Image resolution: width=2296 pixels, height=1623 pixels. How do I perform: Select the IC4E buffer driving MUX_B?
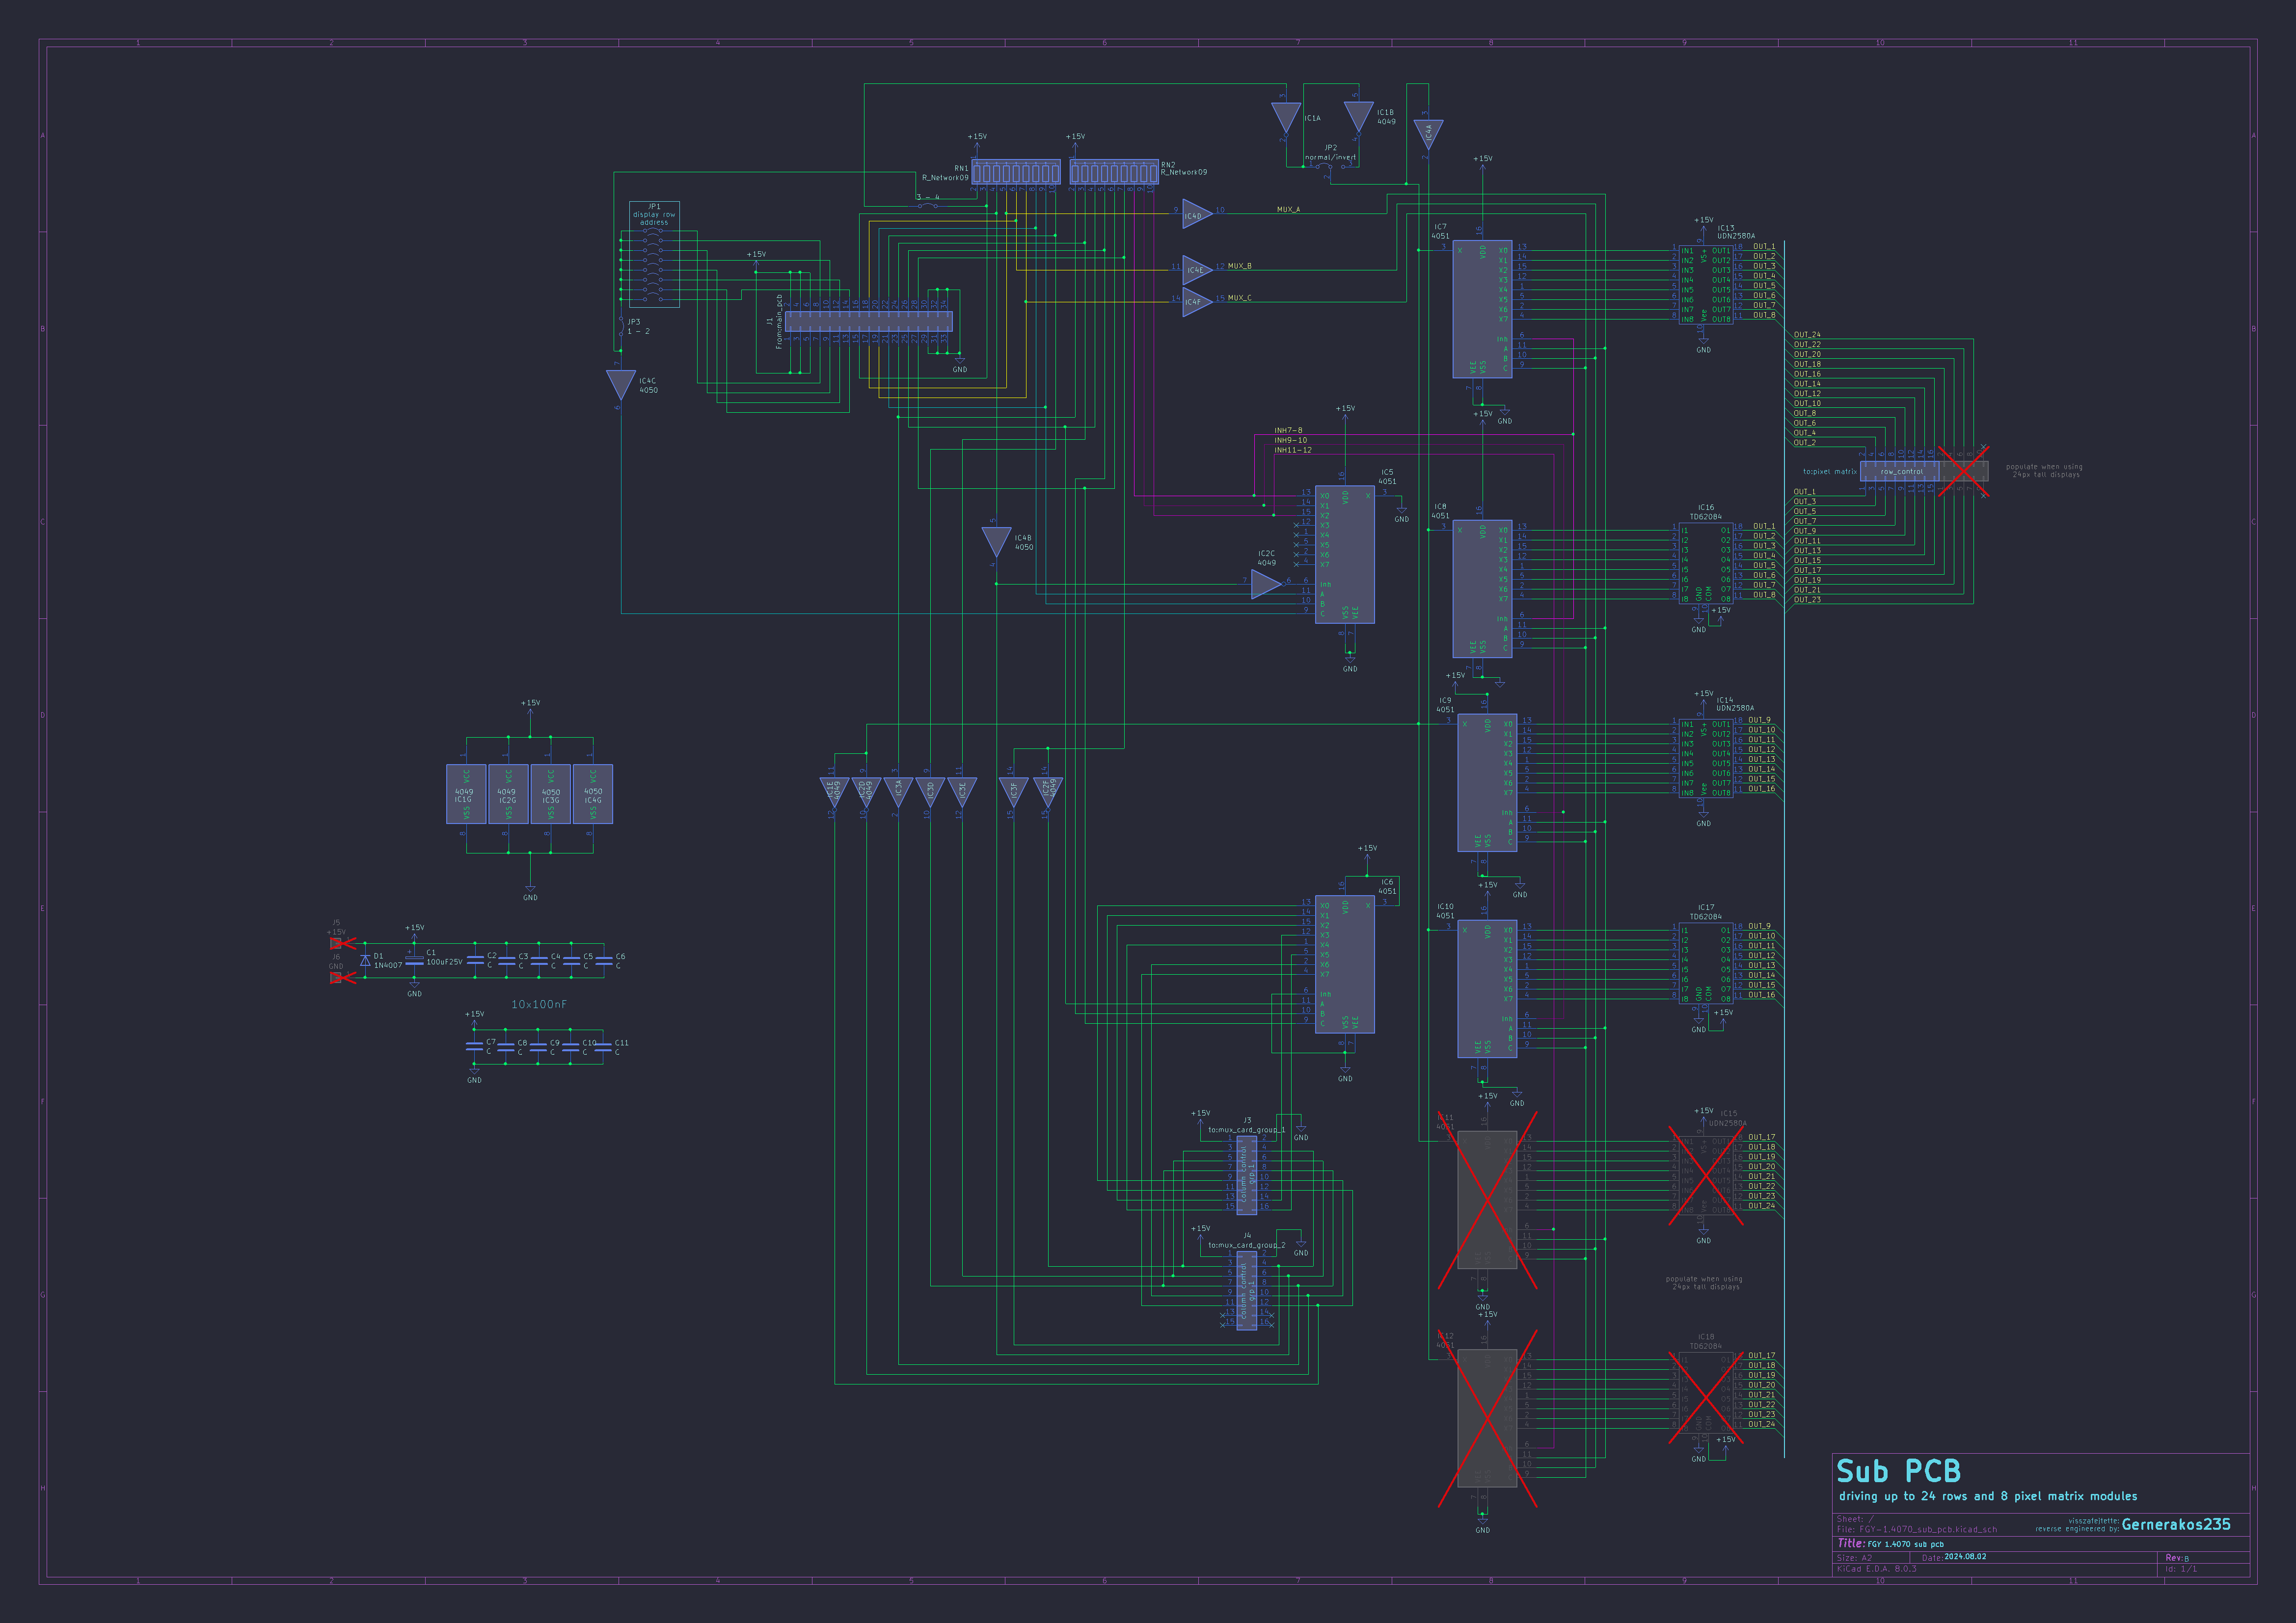coord(1197,269)
